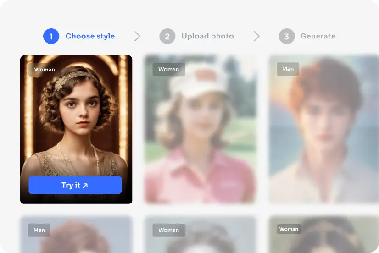The height and width of the screenshot is (253, 379).
Task: Jump to the Generate step
Action: point(318,36)
